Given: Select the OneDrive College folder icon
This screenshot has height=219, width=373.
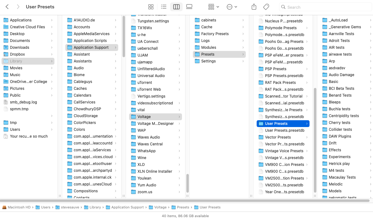Looking at the screenshot, I should pos(6,82).
